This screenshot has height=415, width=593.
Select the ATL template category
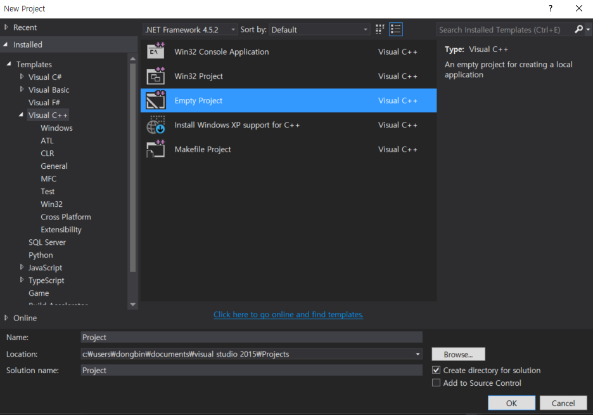coord(47,140)
